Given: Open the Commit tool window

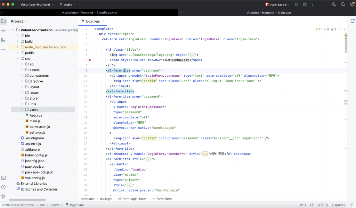Looking at the screenshot, I should click(3, 31).
